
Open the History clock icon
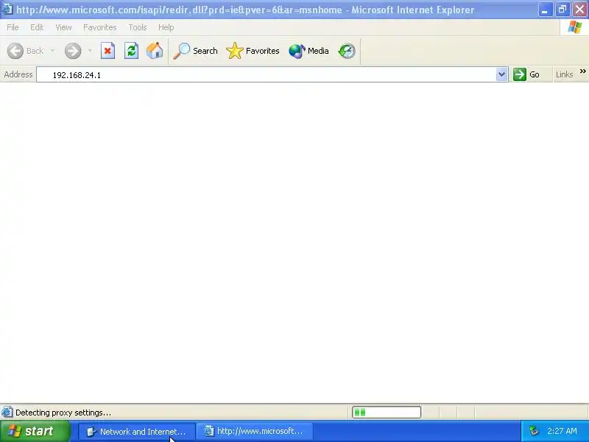point(346,51)
